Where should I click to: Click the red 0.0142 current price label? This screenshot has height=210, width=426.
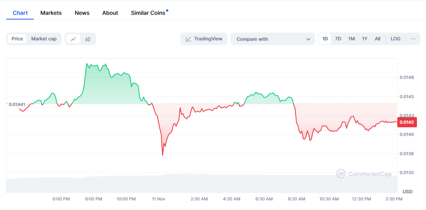406,122
